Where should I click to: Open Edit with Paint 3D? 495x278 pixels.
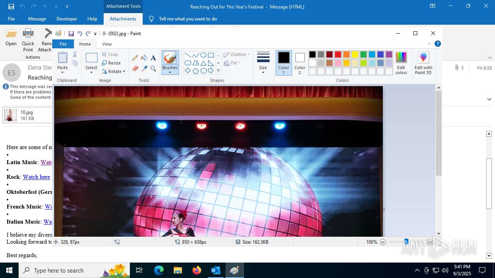423,63
